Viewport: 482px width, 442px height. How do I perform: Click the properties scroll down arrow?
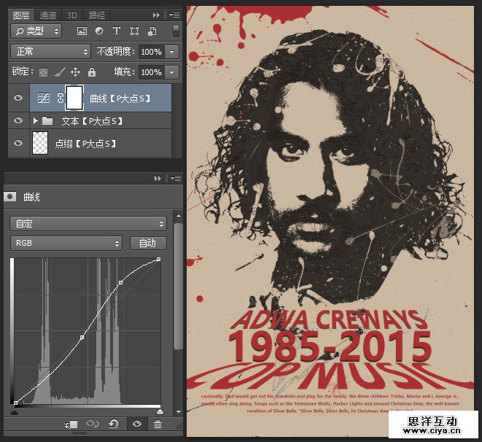point(179,411)
